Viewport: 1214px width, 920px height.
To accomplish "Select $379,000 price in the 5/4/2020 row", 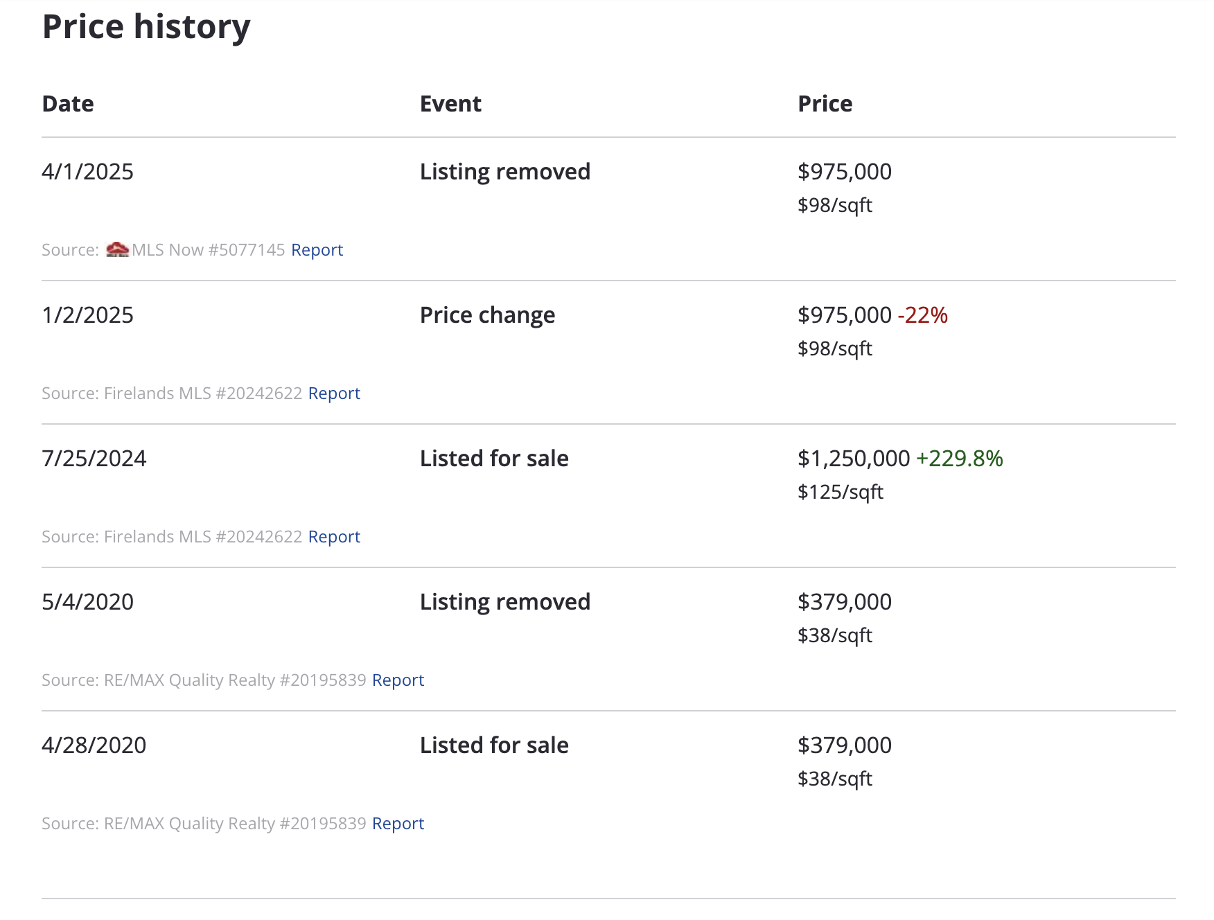I will [845, 602].
